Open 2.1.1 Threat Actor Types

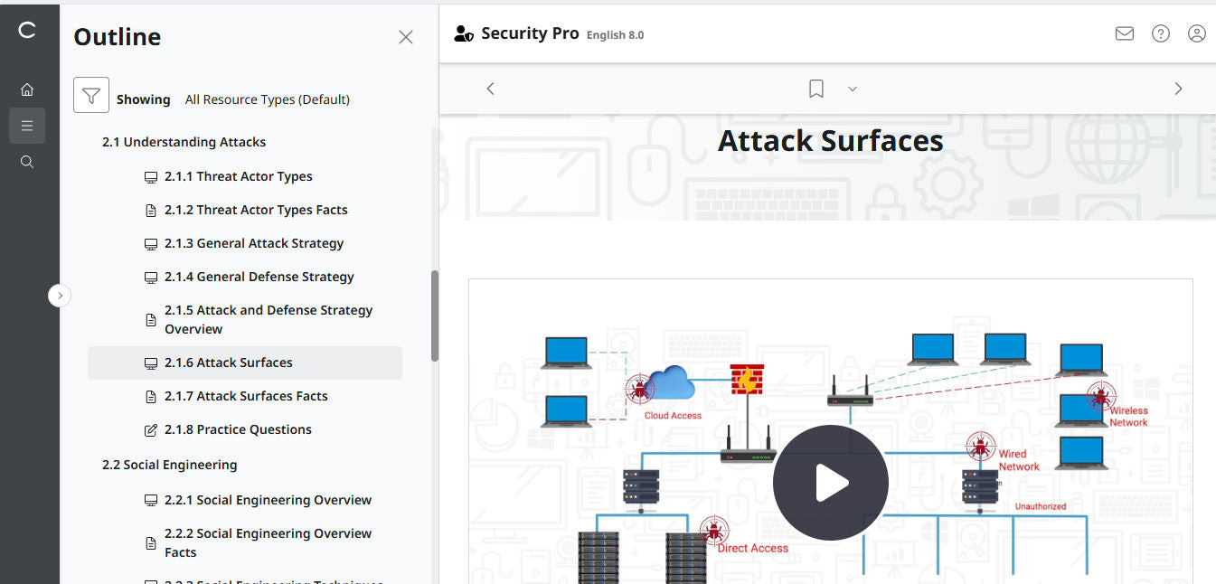pyautogui.click(x=239, y=176)
